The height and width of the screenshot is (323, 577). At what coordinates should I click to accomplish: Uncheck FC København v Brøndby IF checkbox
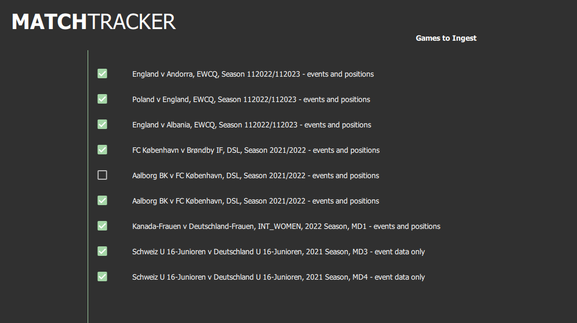[102, 150]
